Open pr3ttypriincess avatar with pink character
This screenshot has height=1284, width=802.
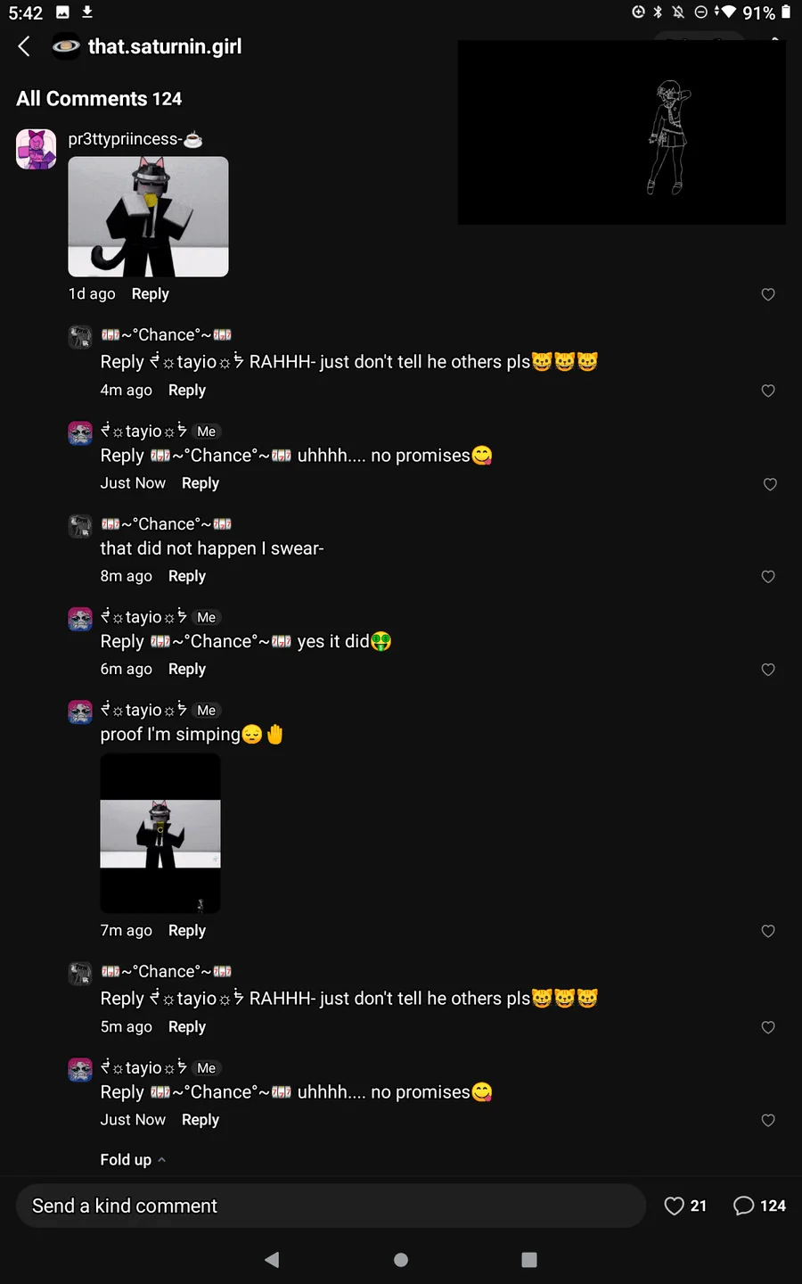click(x=37, y=149)
